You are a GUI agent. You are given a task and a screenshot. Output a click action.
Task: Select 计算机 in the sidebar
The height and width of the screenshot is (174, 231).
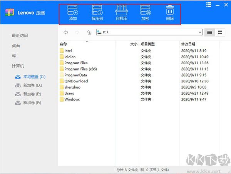click(x=18, y=66)
